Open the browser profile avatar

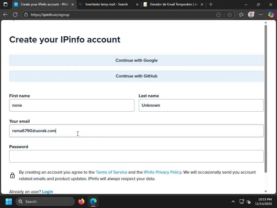pyautogui.click(x=251, y=15)
